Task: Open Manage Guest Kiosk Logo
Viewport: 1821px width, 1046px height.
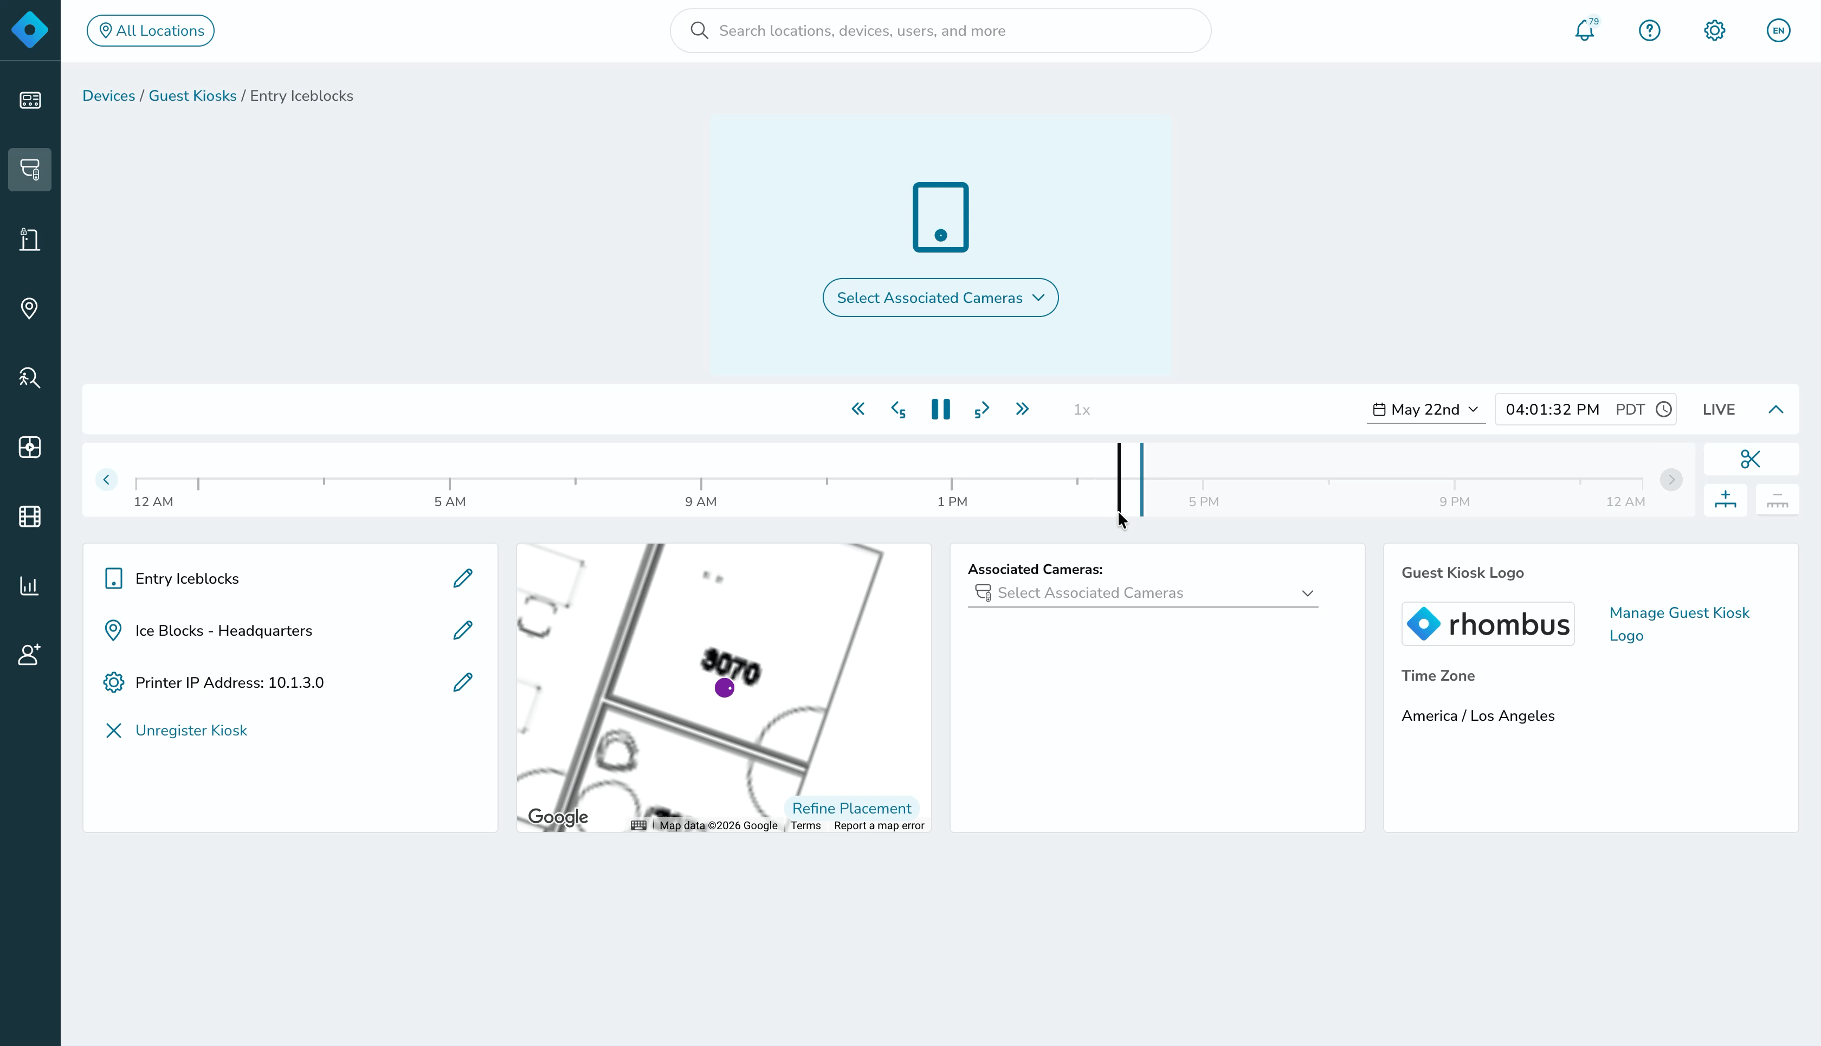Action: point(1679,624)
